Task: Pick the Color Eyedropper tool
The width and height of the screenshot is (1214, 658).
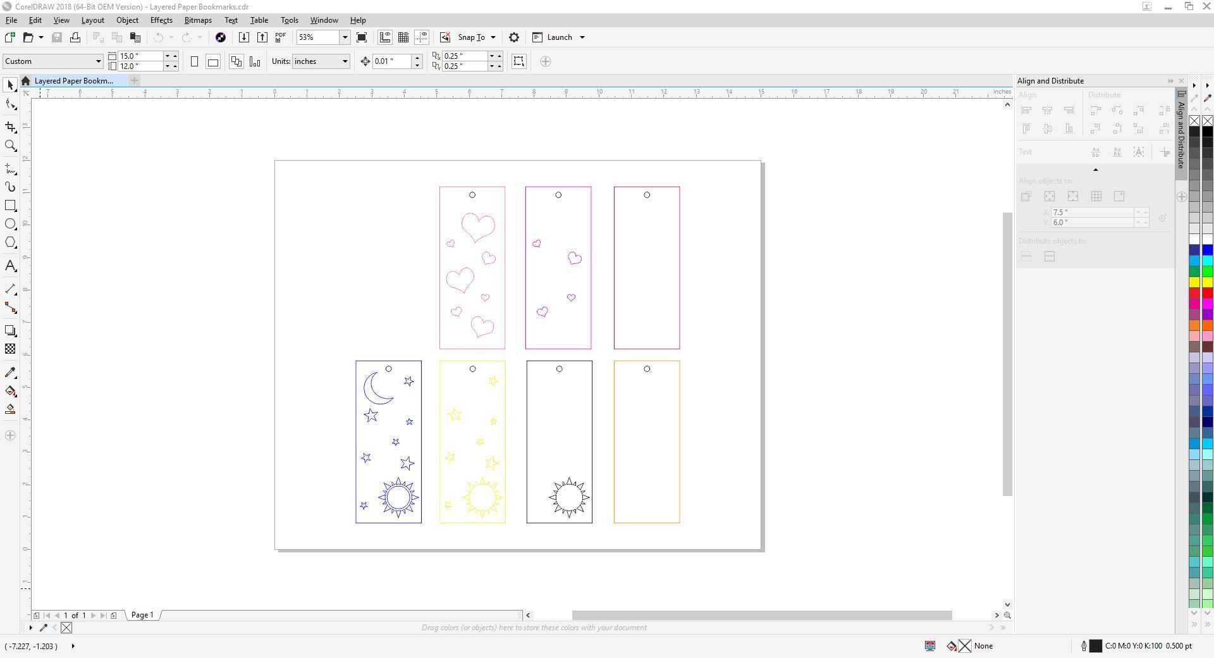Action: (x=10, y=372)
